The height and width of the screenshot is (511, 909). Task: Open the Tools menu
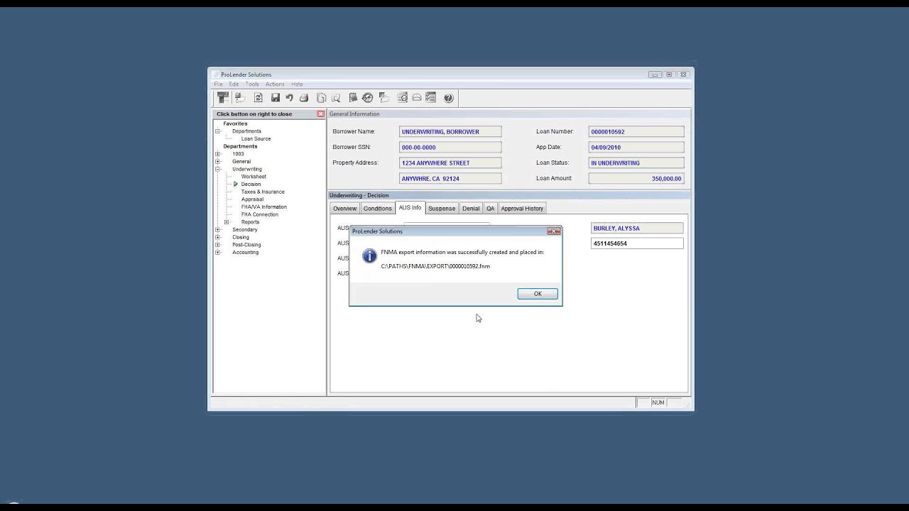coord(252,84)
